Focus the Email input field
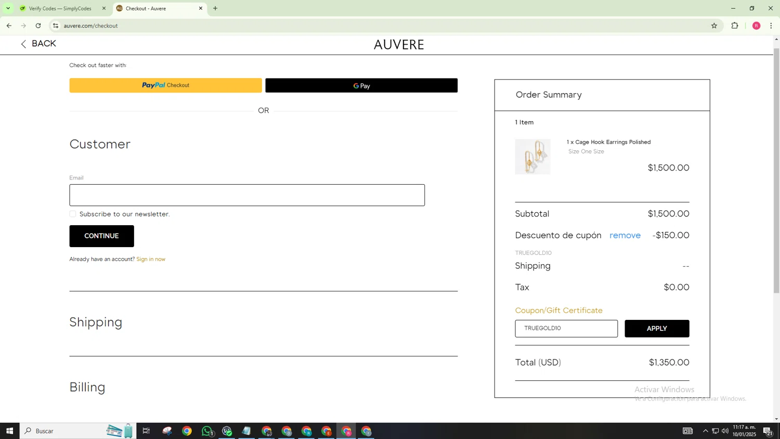 tap(247, 195)
